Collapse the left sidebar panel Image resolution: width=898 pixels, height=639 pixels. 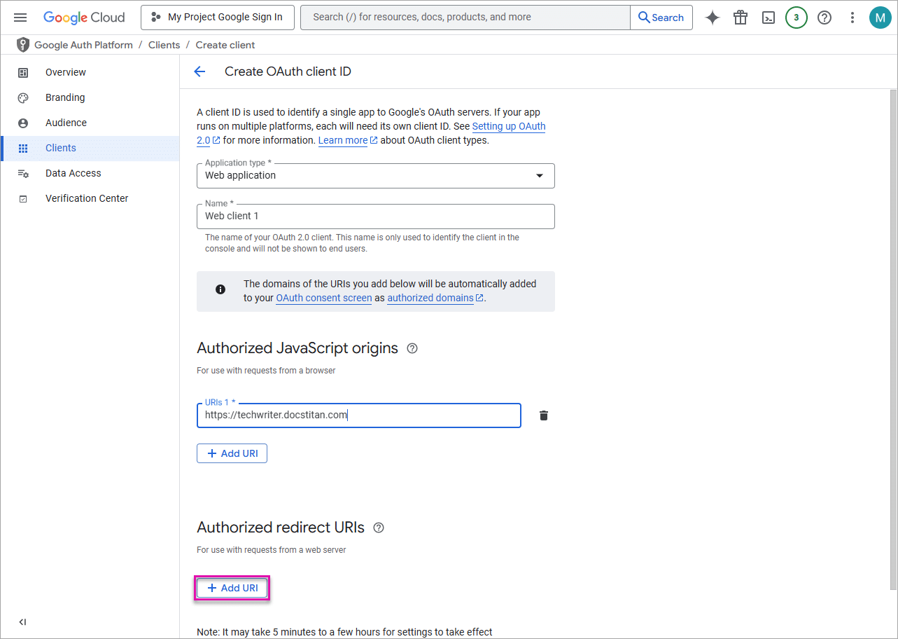(22, 621)
